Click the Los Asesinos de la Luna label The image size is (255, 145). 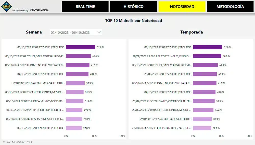pyautogui.click(x=35, y=119)
